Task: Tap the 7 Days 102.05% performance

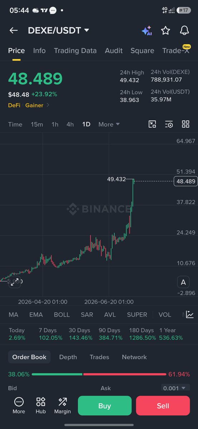Action: [x=50, y=334]
